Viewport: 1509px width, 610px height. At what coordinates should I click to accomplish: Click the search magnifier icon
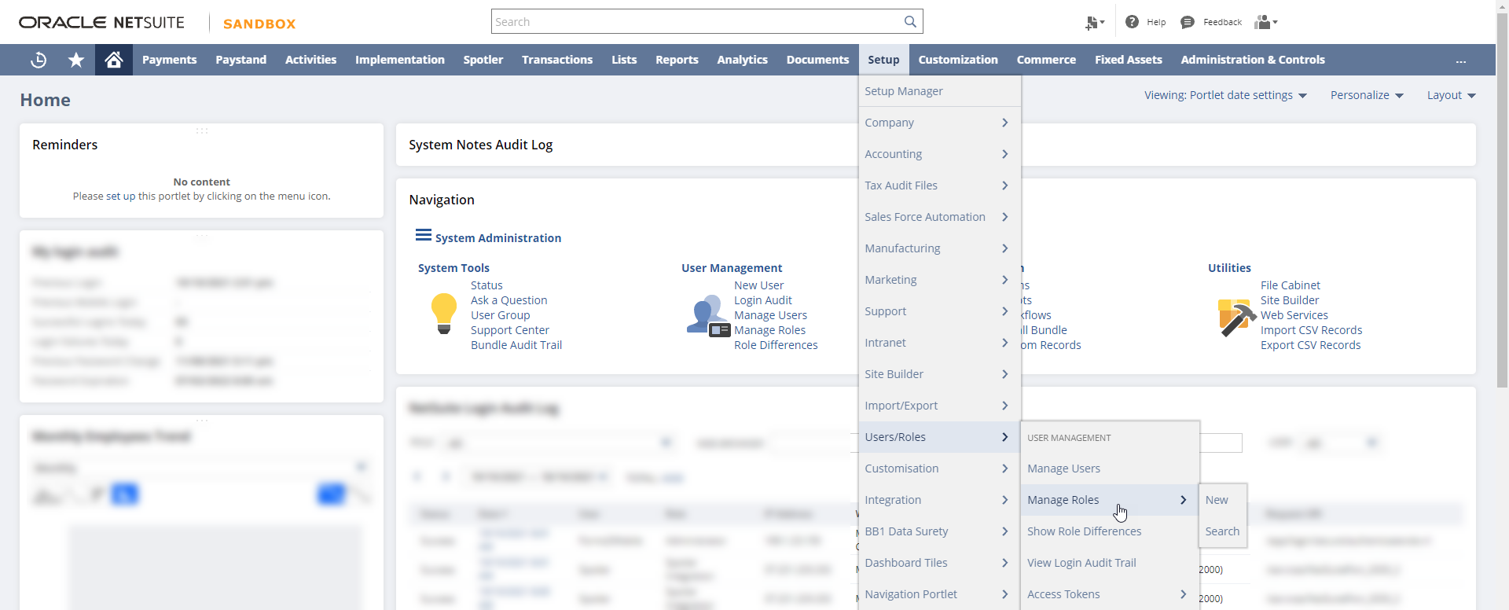pyautogui.click(x=910, y=21)
